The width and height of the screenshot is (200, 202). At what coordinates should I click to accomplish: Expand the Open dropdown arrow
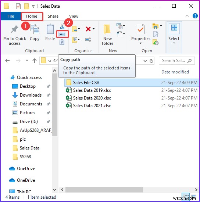point(161,26)
